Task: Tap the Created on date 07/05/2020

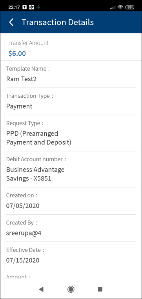Action: click(23, 206)
